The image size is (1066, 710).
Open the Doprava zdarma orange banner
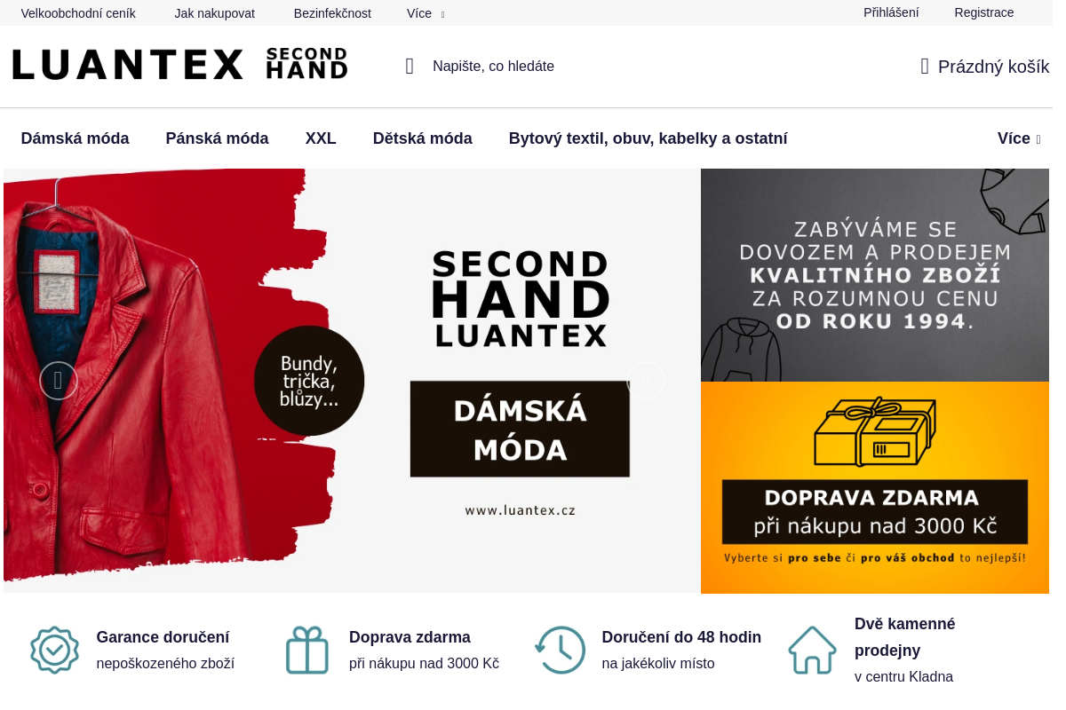coord(875,487)
